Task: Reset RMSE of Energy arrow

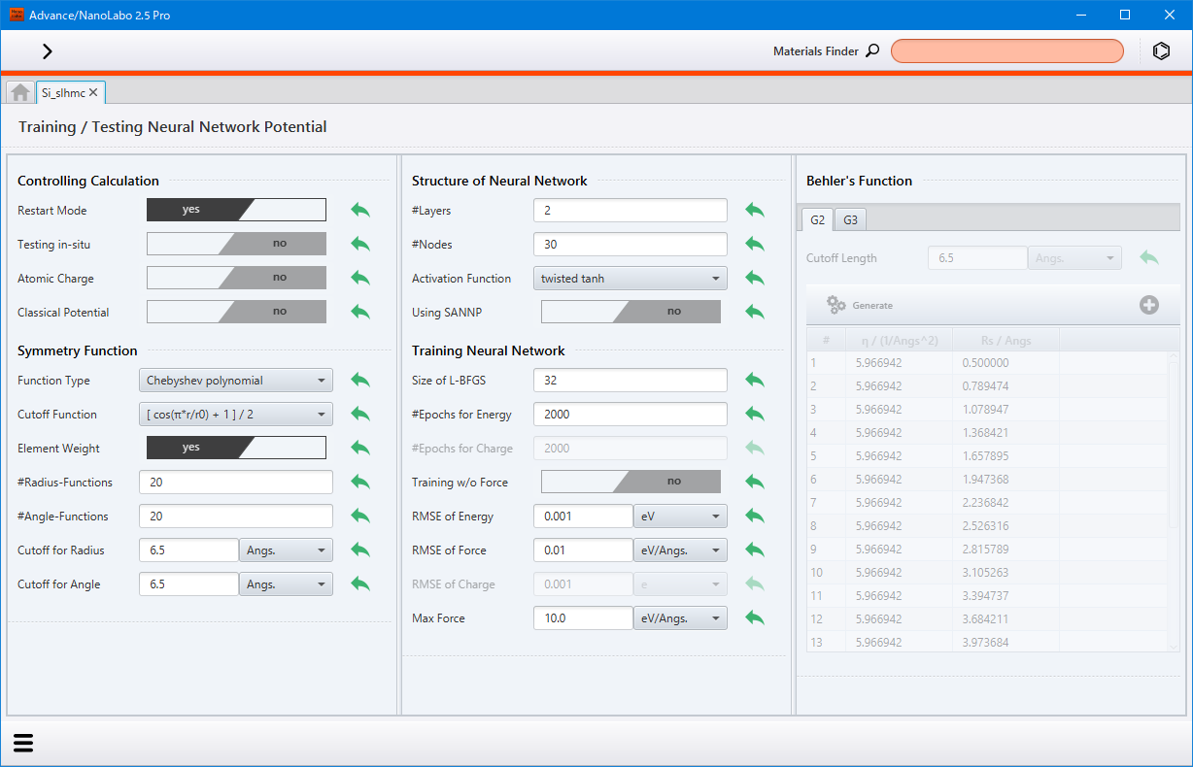Action: click(755, 516)
